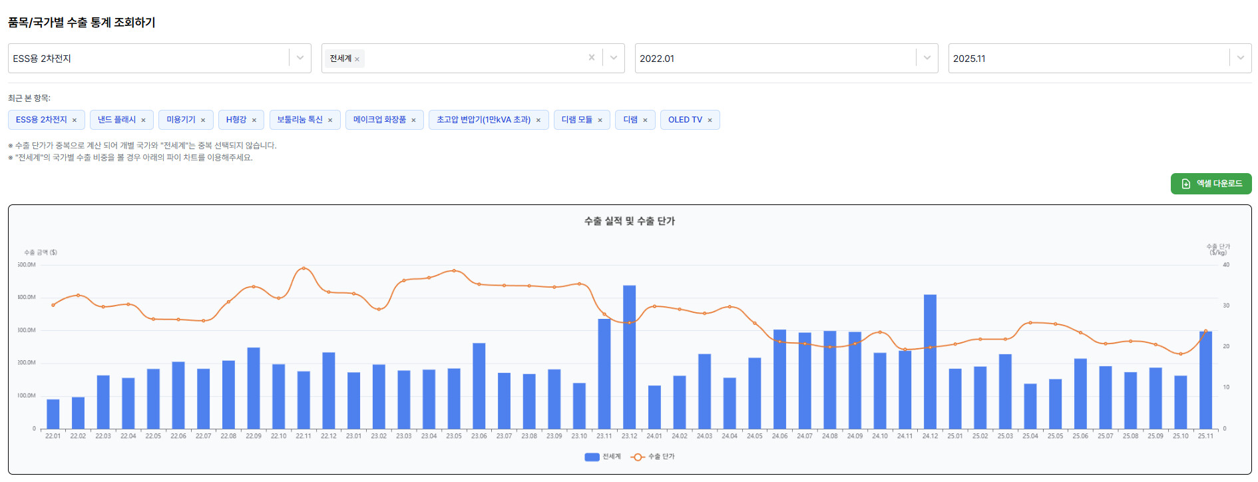Remove the H형강 recent item tag
1258x482 pixels.
(254, 120)
